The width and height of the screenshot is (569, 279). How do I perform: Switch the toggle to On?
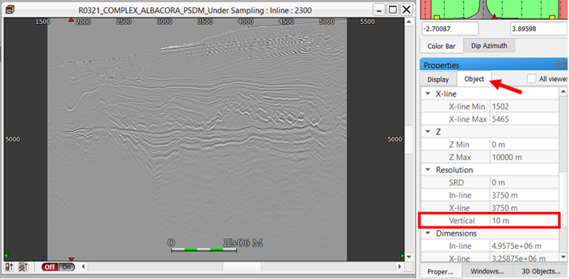66,267
